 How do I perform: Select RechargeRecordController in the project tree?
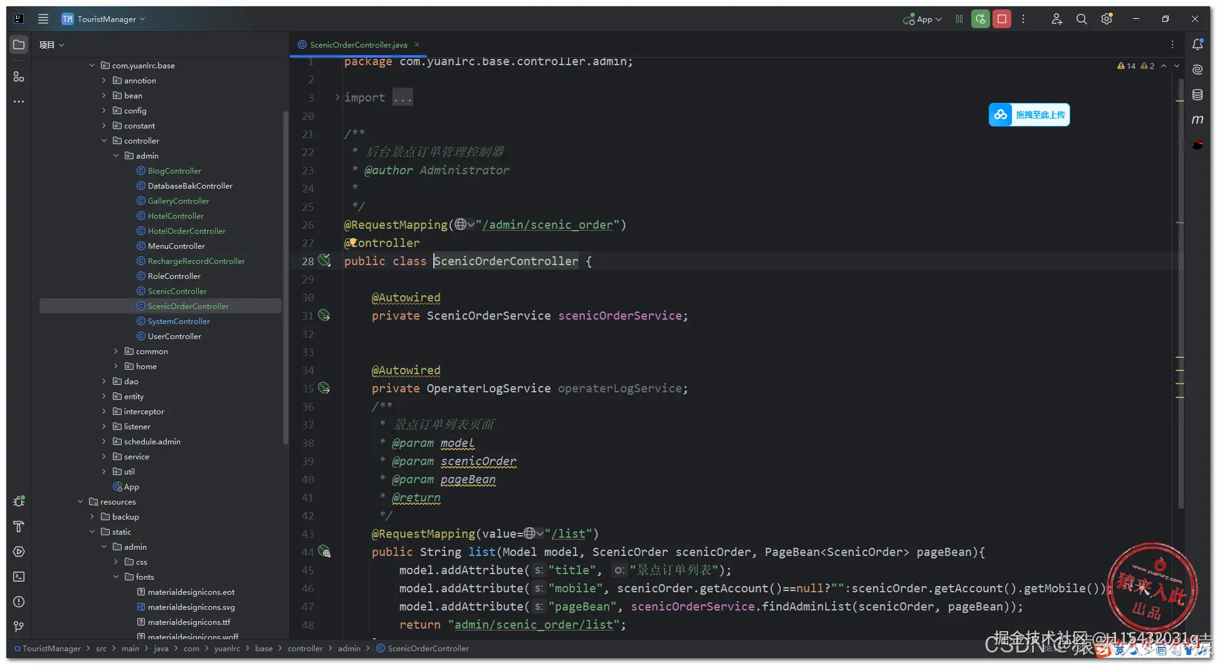click(x=196, y=261)
